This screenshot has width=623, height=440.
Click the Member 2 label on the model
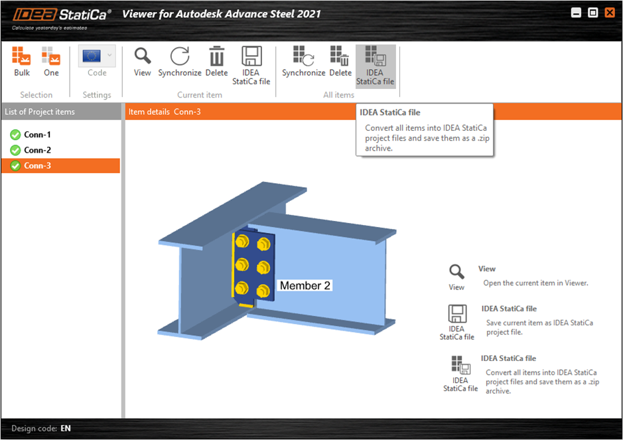(305, 285)
